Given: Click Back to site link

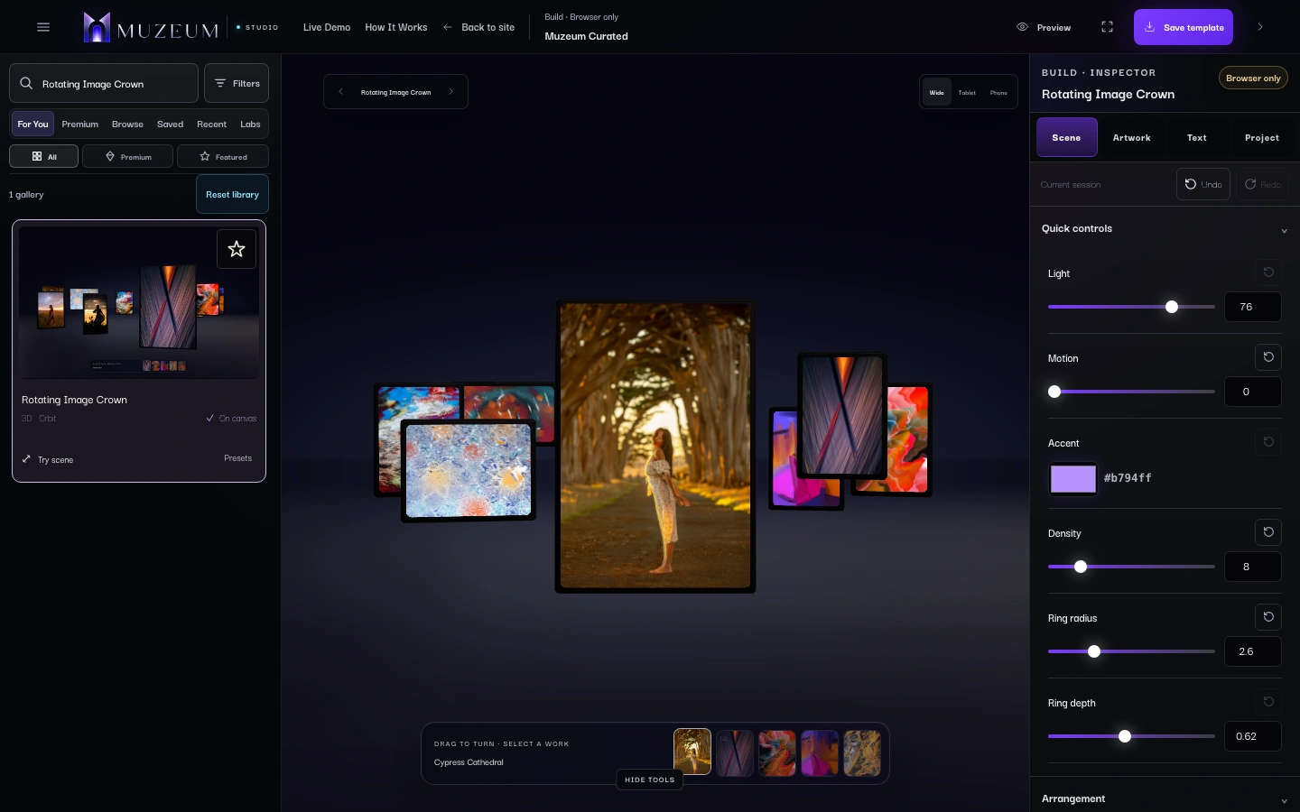Looking at the screenshot, I should [478, 27].
